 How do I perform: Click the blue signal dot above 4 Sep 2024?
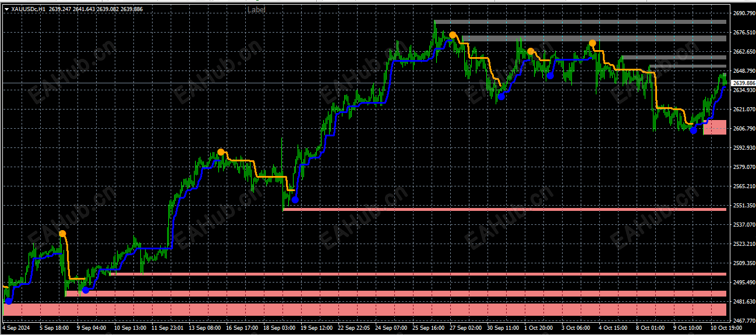point(9,301)
